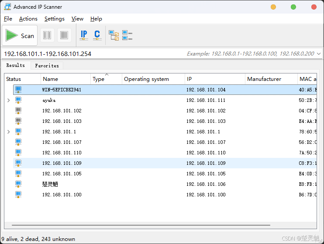324x244 pixels.
Task: Open the File menu
Action: [8, 19]
